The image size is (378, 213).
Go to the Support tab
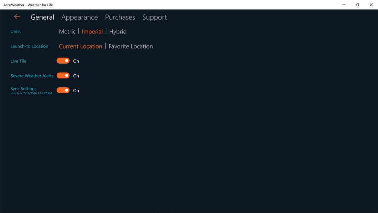(x=154, y=17)
